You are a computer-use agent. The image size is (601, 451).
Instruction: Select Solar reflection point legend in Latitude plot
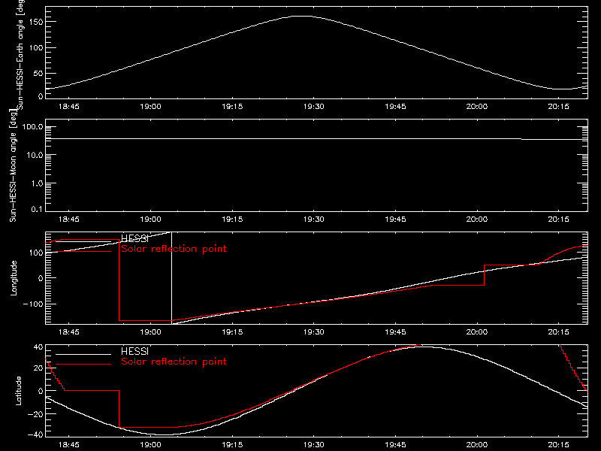174,362
